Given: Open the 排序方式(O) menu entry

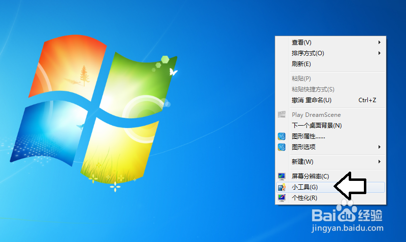Looking at the screenshot, I should 331,53.
